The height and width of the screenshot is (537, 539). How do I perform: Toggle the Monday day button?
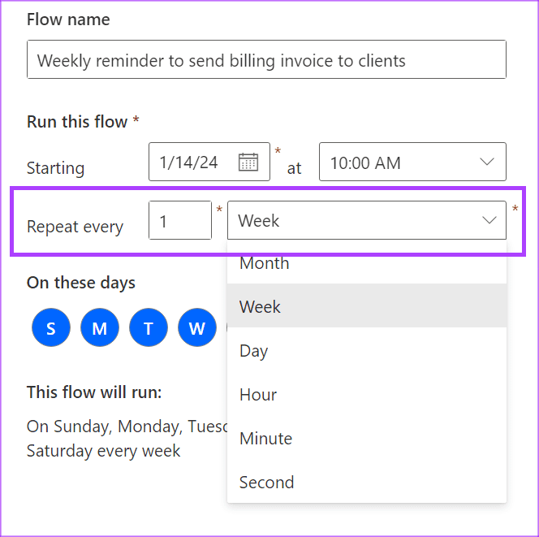point(100,328)
